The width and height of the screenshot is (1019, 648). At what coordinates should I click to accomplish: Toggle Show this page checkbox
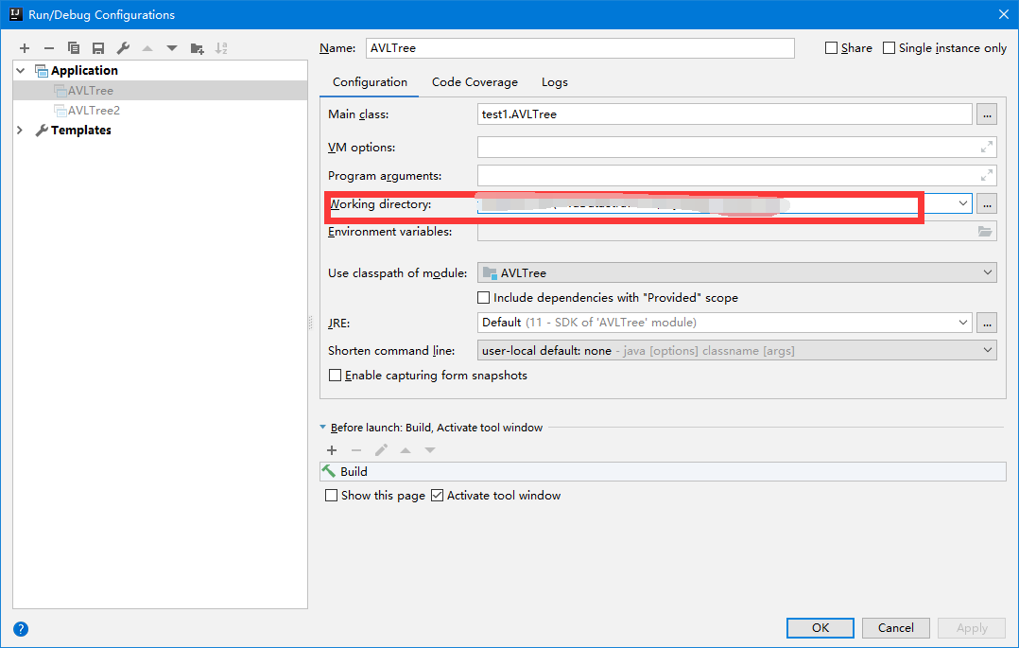332,495
